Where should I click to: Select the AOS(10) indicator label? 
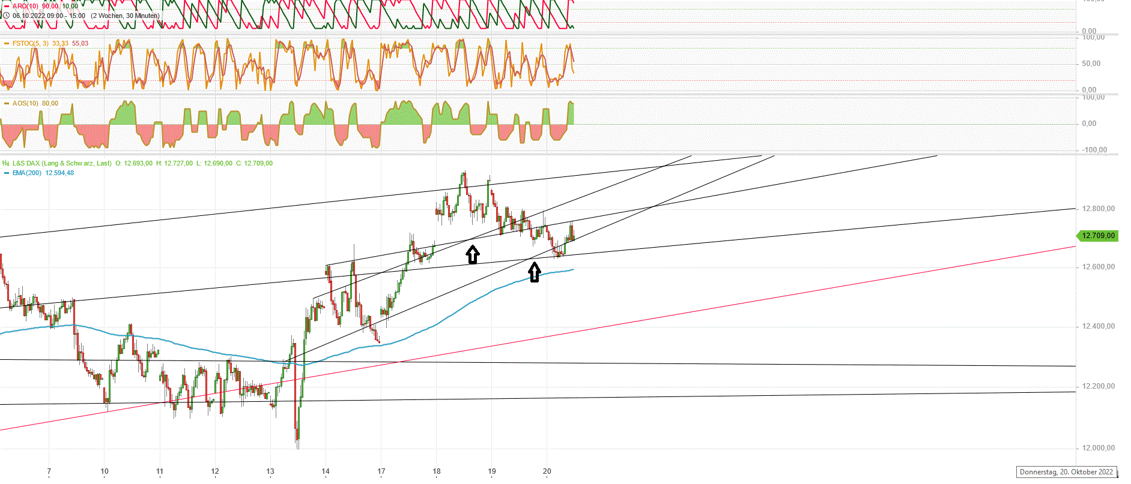point(25,103)
